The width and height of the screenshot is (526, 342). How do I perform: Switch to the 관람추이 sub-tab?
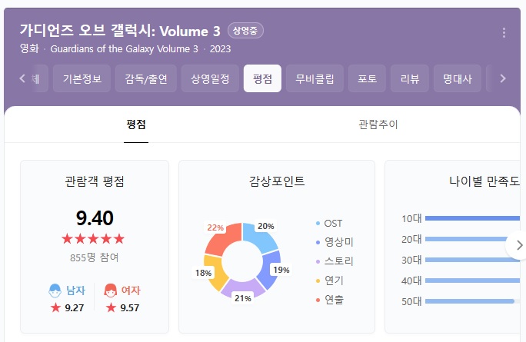tap(378, 125)
